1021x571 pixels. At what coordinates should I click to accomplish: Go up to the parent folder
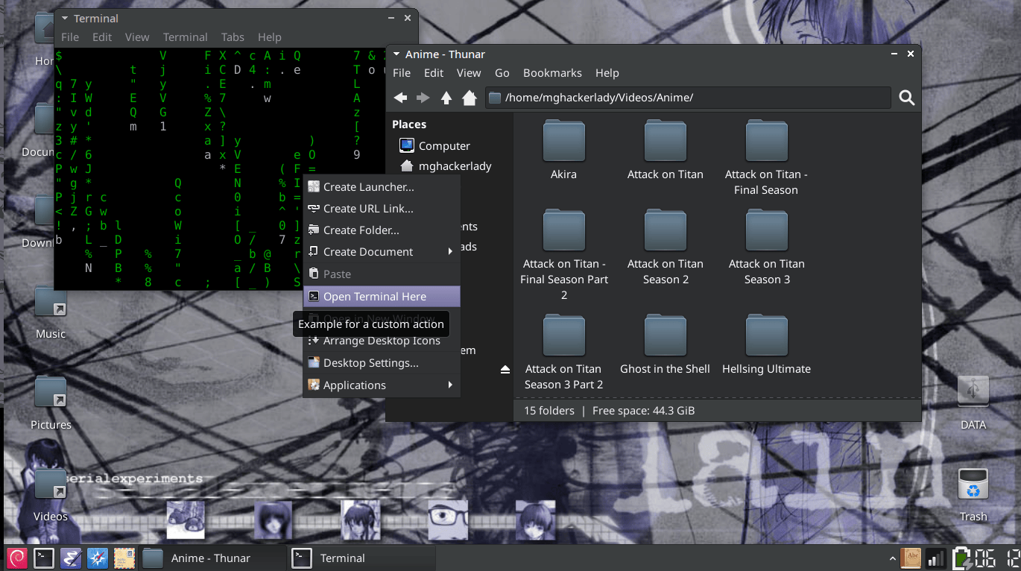pyautogui.click(x=446, y=98)
